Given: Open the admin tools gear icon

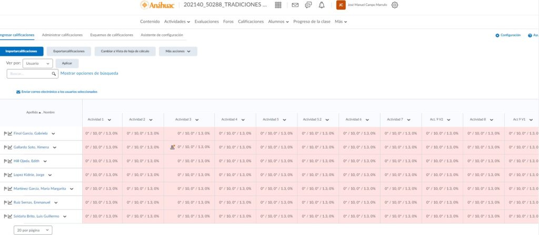Looking at the screenshot, I should 395,5.
